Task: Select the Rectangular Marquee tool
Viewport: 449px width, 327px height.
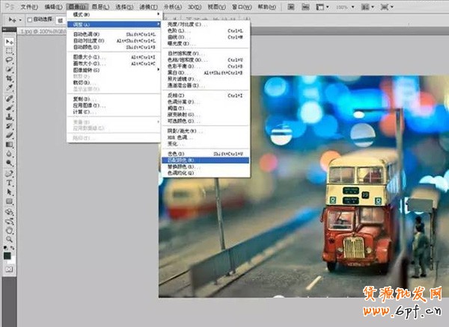Action: [x=10, y=50]
